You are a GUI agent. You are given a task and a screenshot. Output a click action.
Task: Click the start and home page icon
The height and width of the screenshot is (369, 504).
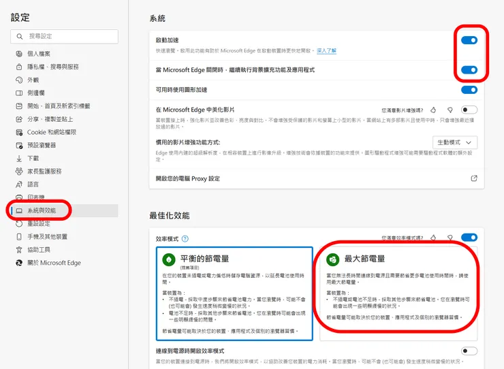tap(19, 106)
